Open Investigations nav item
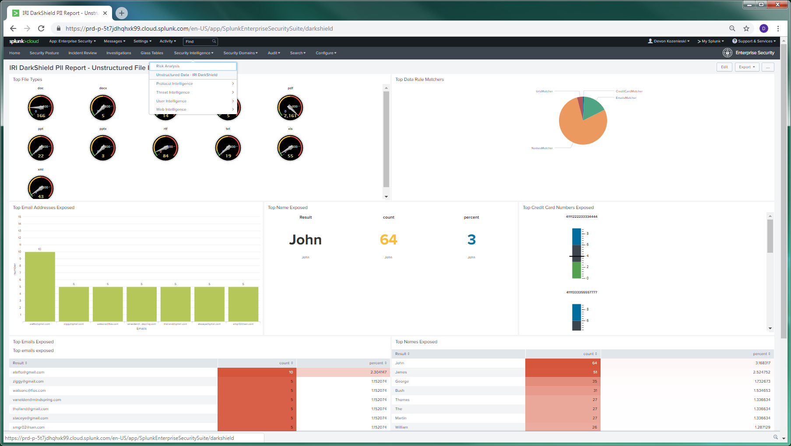This screenshot has height=446, width=791. 119,53
